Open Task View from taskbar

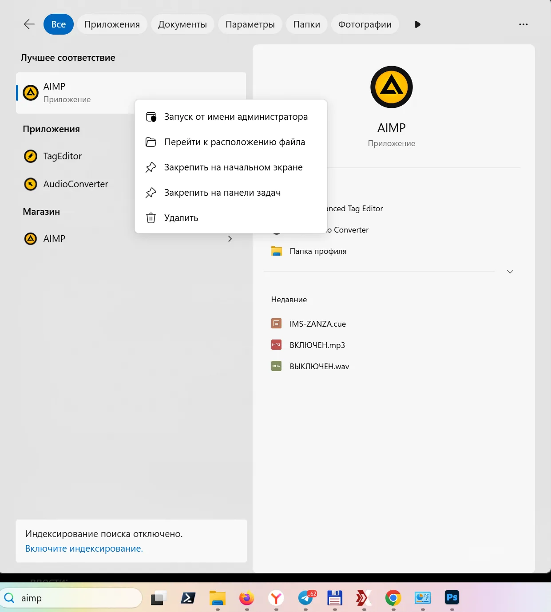(x=159, y=598)
